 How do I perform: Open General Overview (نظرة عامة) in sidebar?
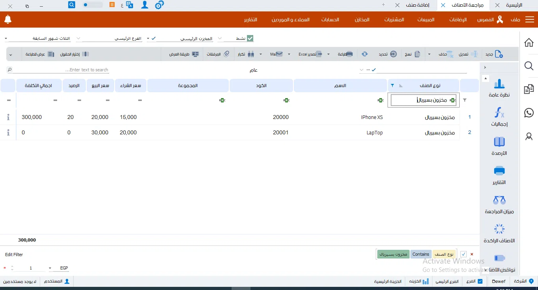pyautogui.click(x=499, y=88)
